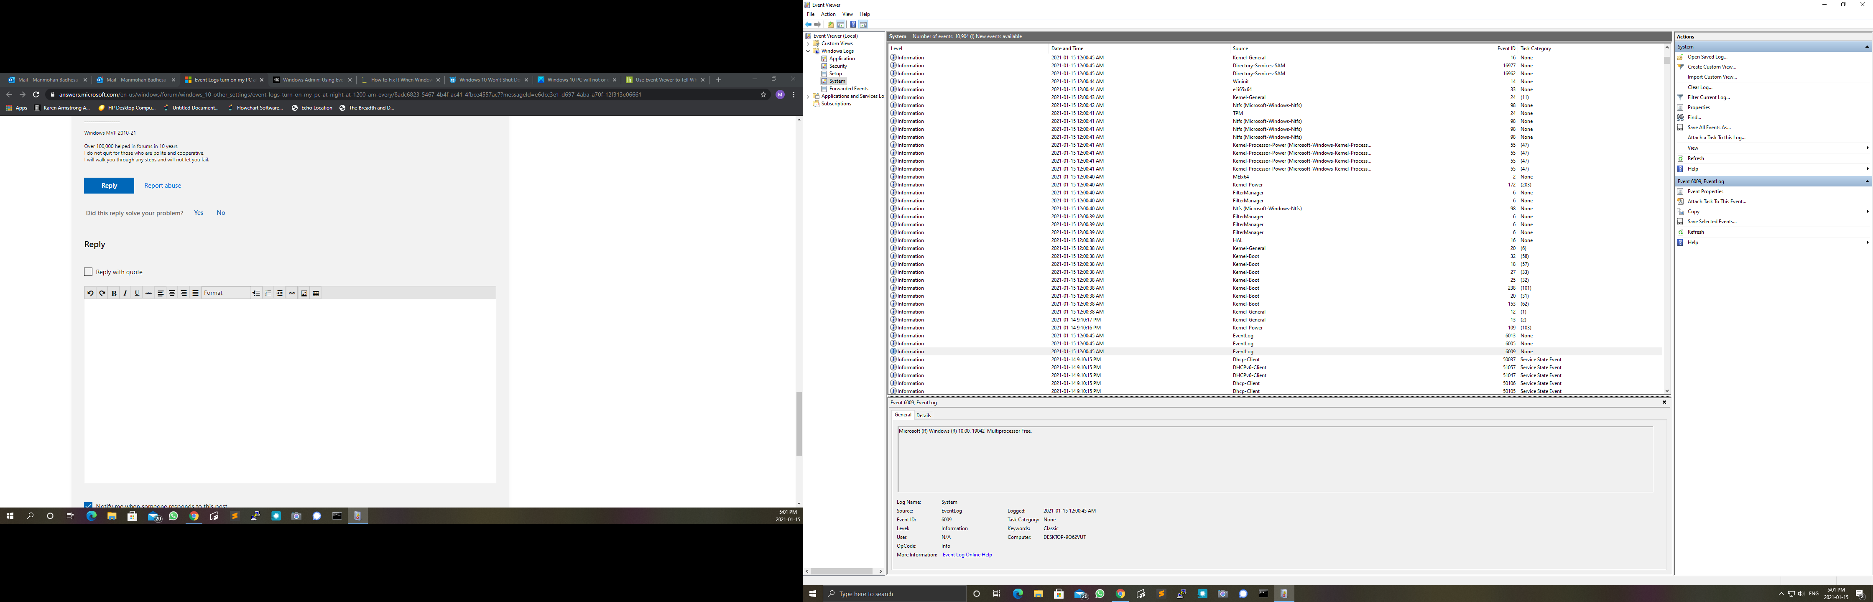Click the Redo icon in reply editor
The width and height of the screenshot is (1873, 602).
point(102,293)
